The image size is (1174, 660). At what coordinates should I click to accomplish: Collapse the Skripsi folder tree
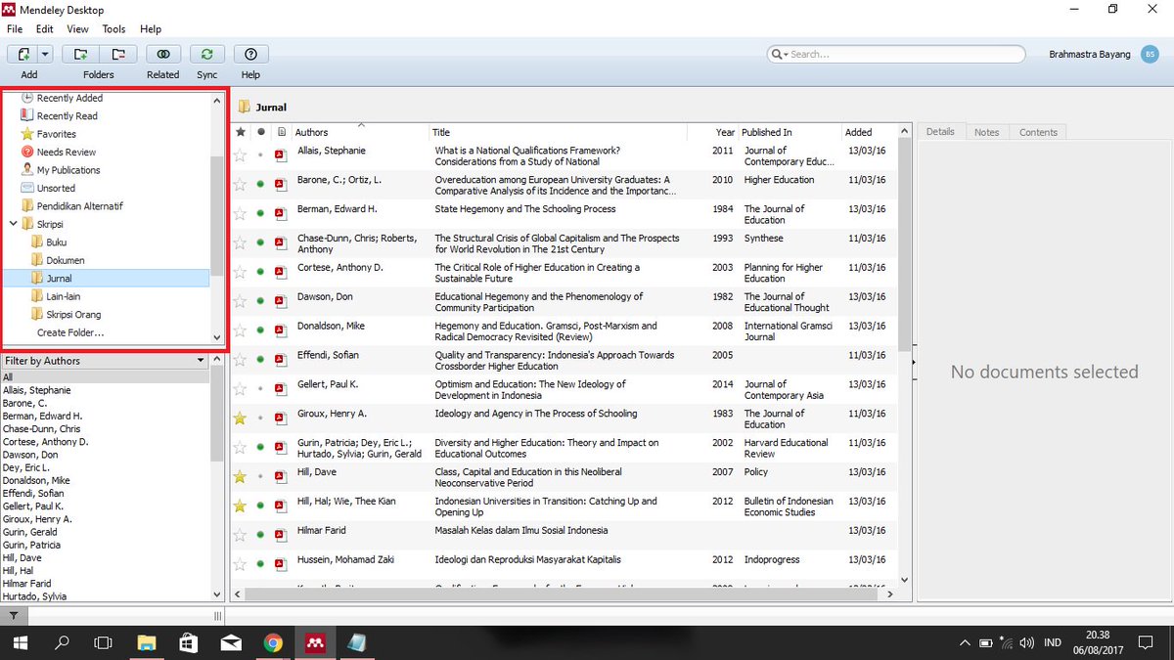[13, 224]
